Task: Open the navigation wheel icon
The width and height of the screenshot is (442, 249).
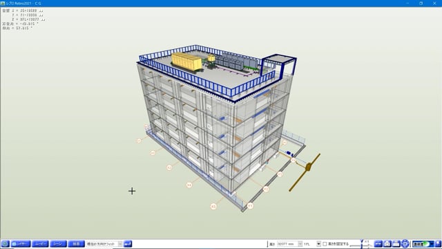Action: point(405,243)
